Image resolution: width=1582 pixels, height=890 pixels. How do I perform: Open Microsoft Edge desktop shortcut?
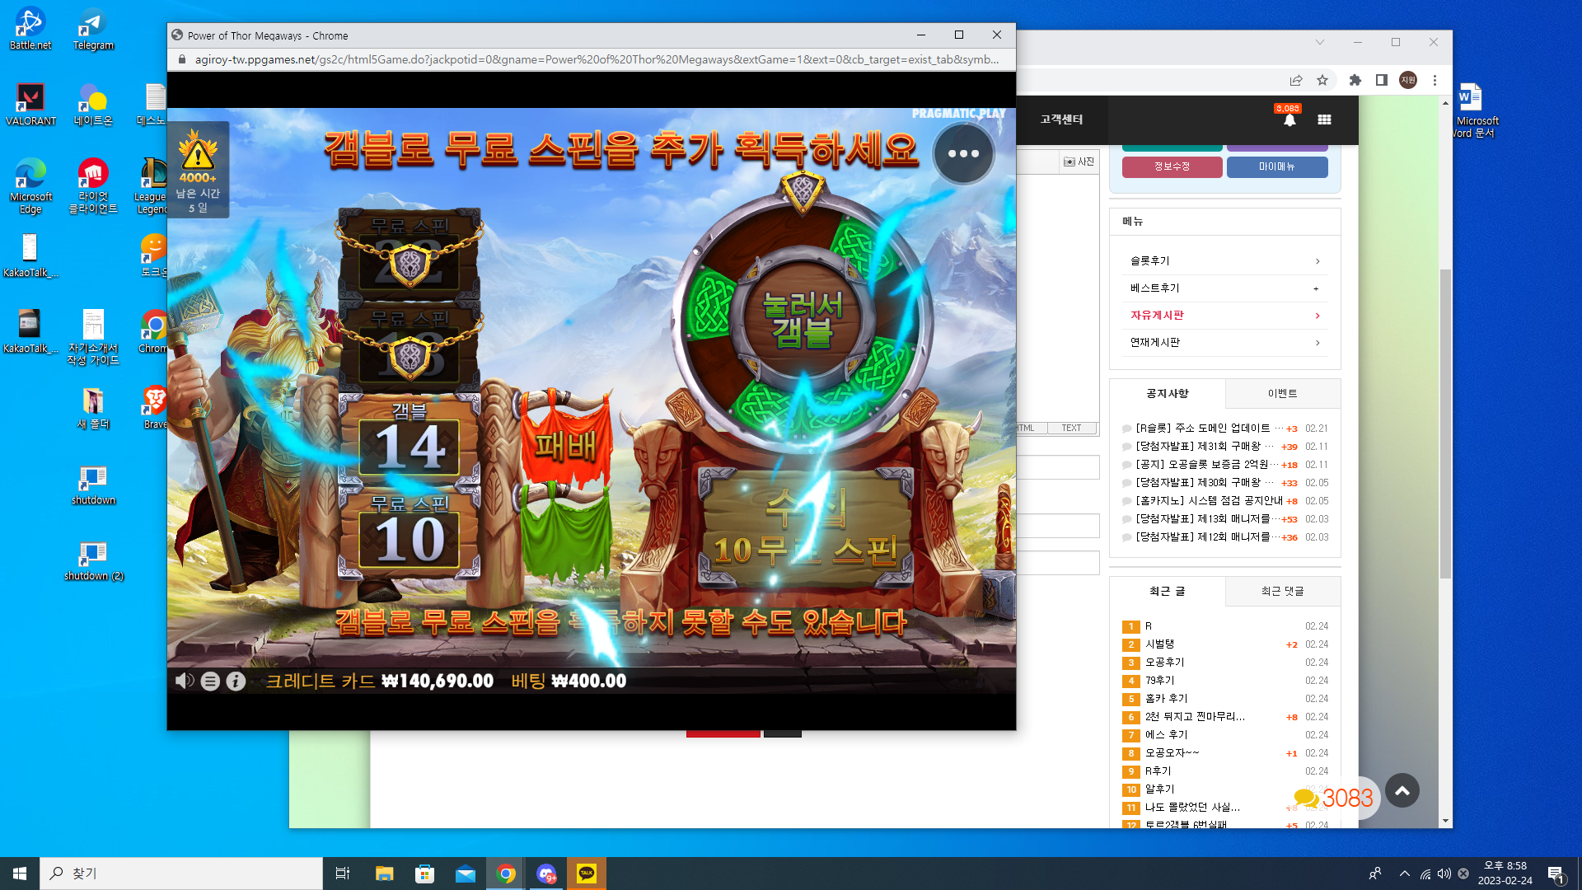point(30,186)
